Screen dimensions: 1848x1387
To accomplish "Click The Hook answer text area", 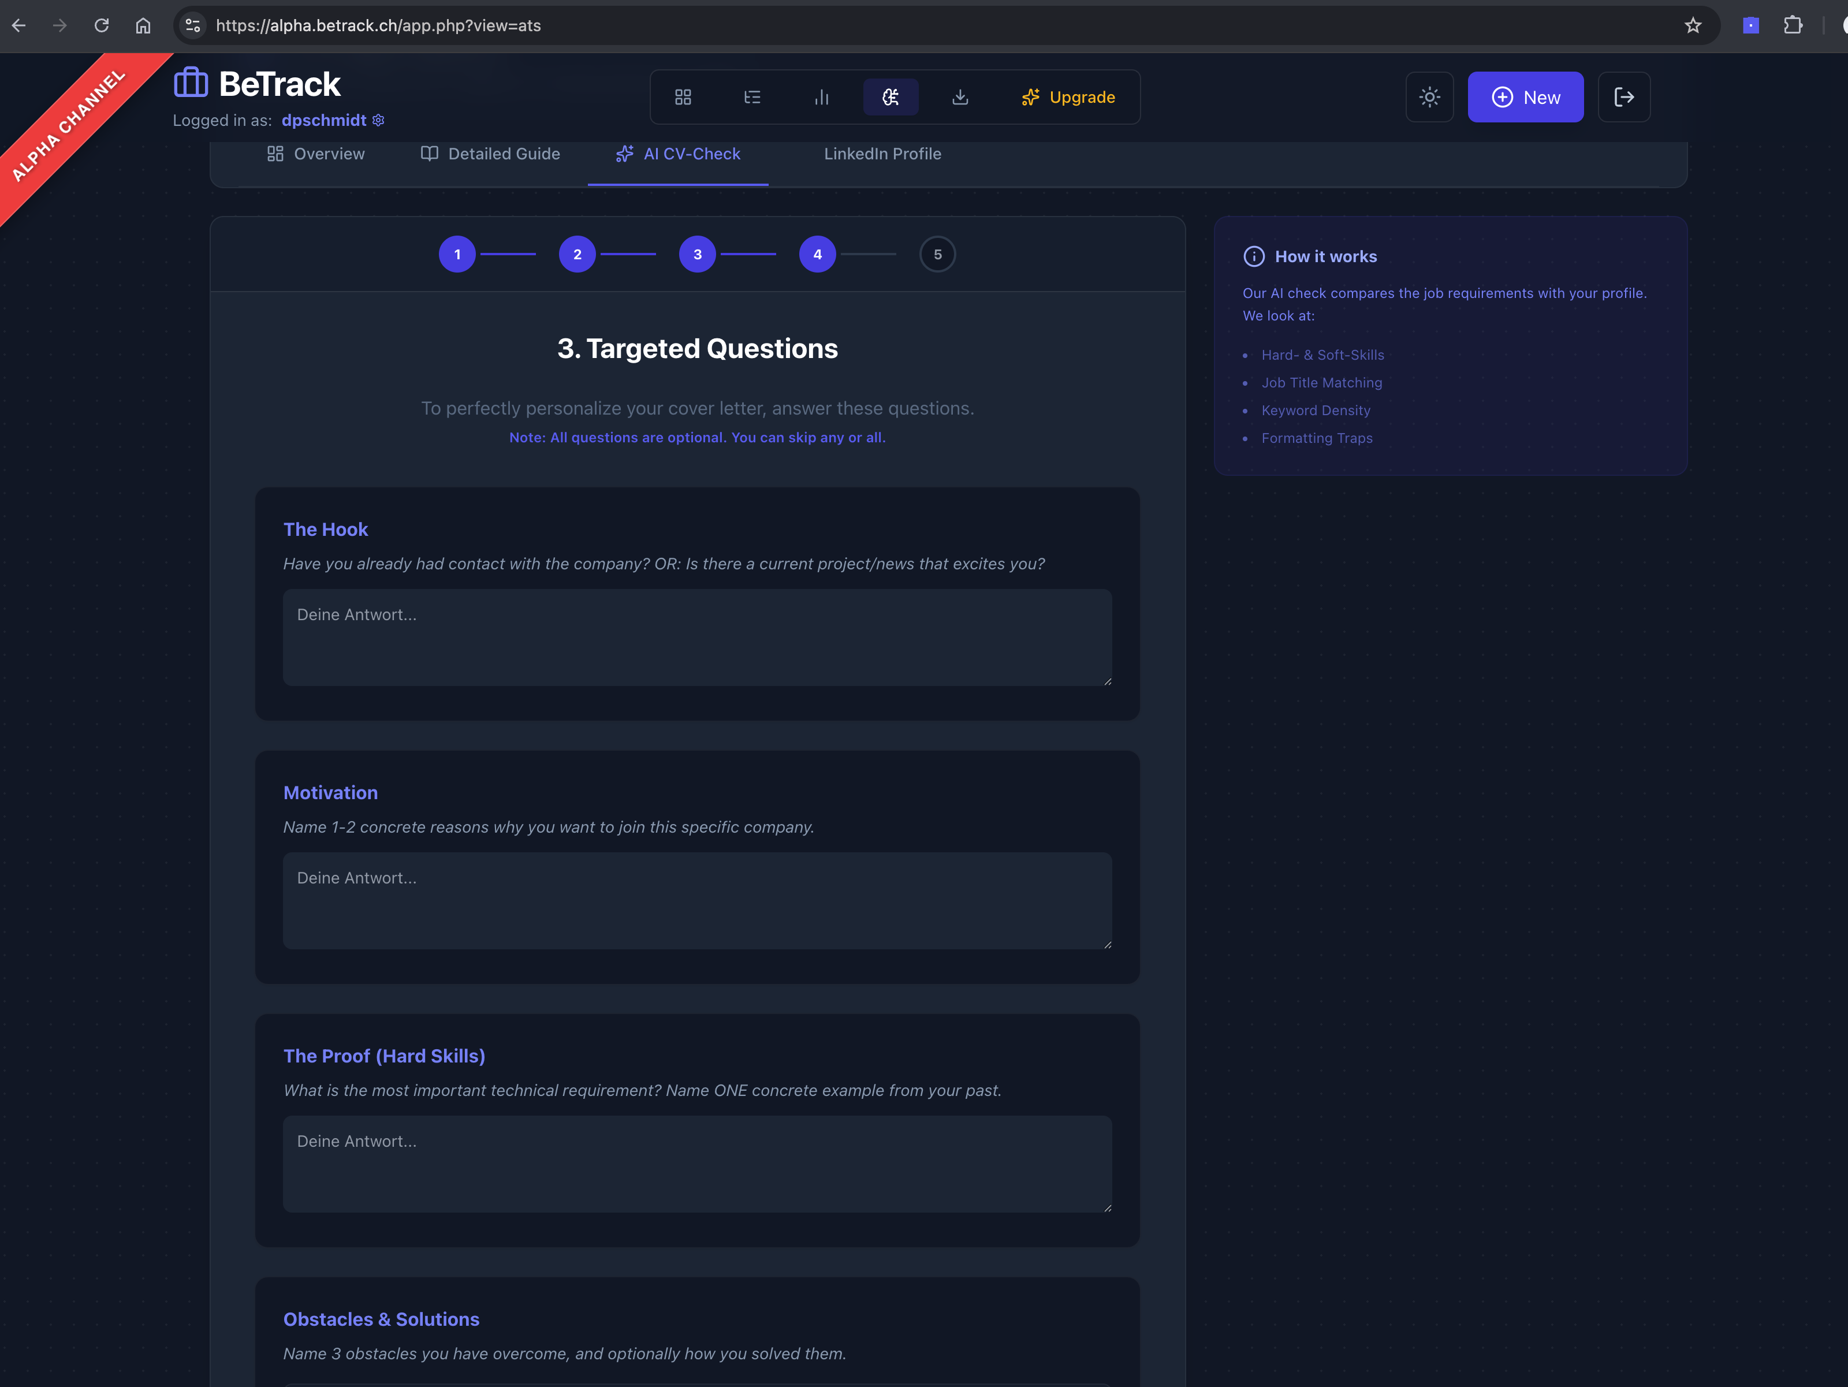I will [x=697, y=637].
